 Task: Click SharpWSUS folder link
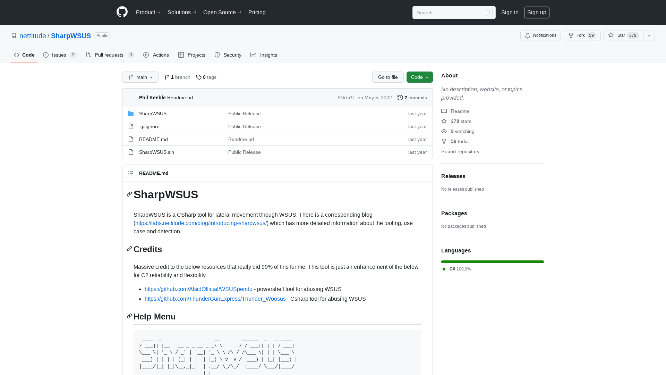[153, 113]
